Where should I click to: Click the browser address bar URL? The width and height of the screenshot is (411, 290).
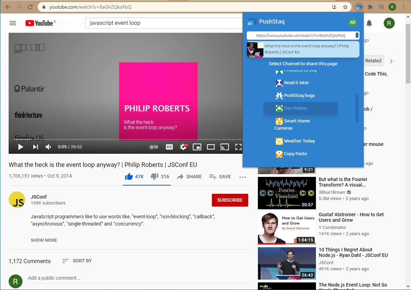pos(90,7)
